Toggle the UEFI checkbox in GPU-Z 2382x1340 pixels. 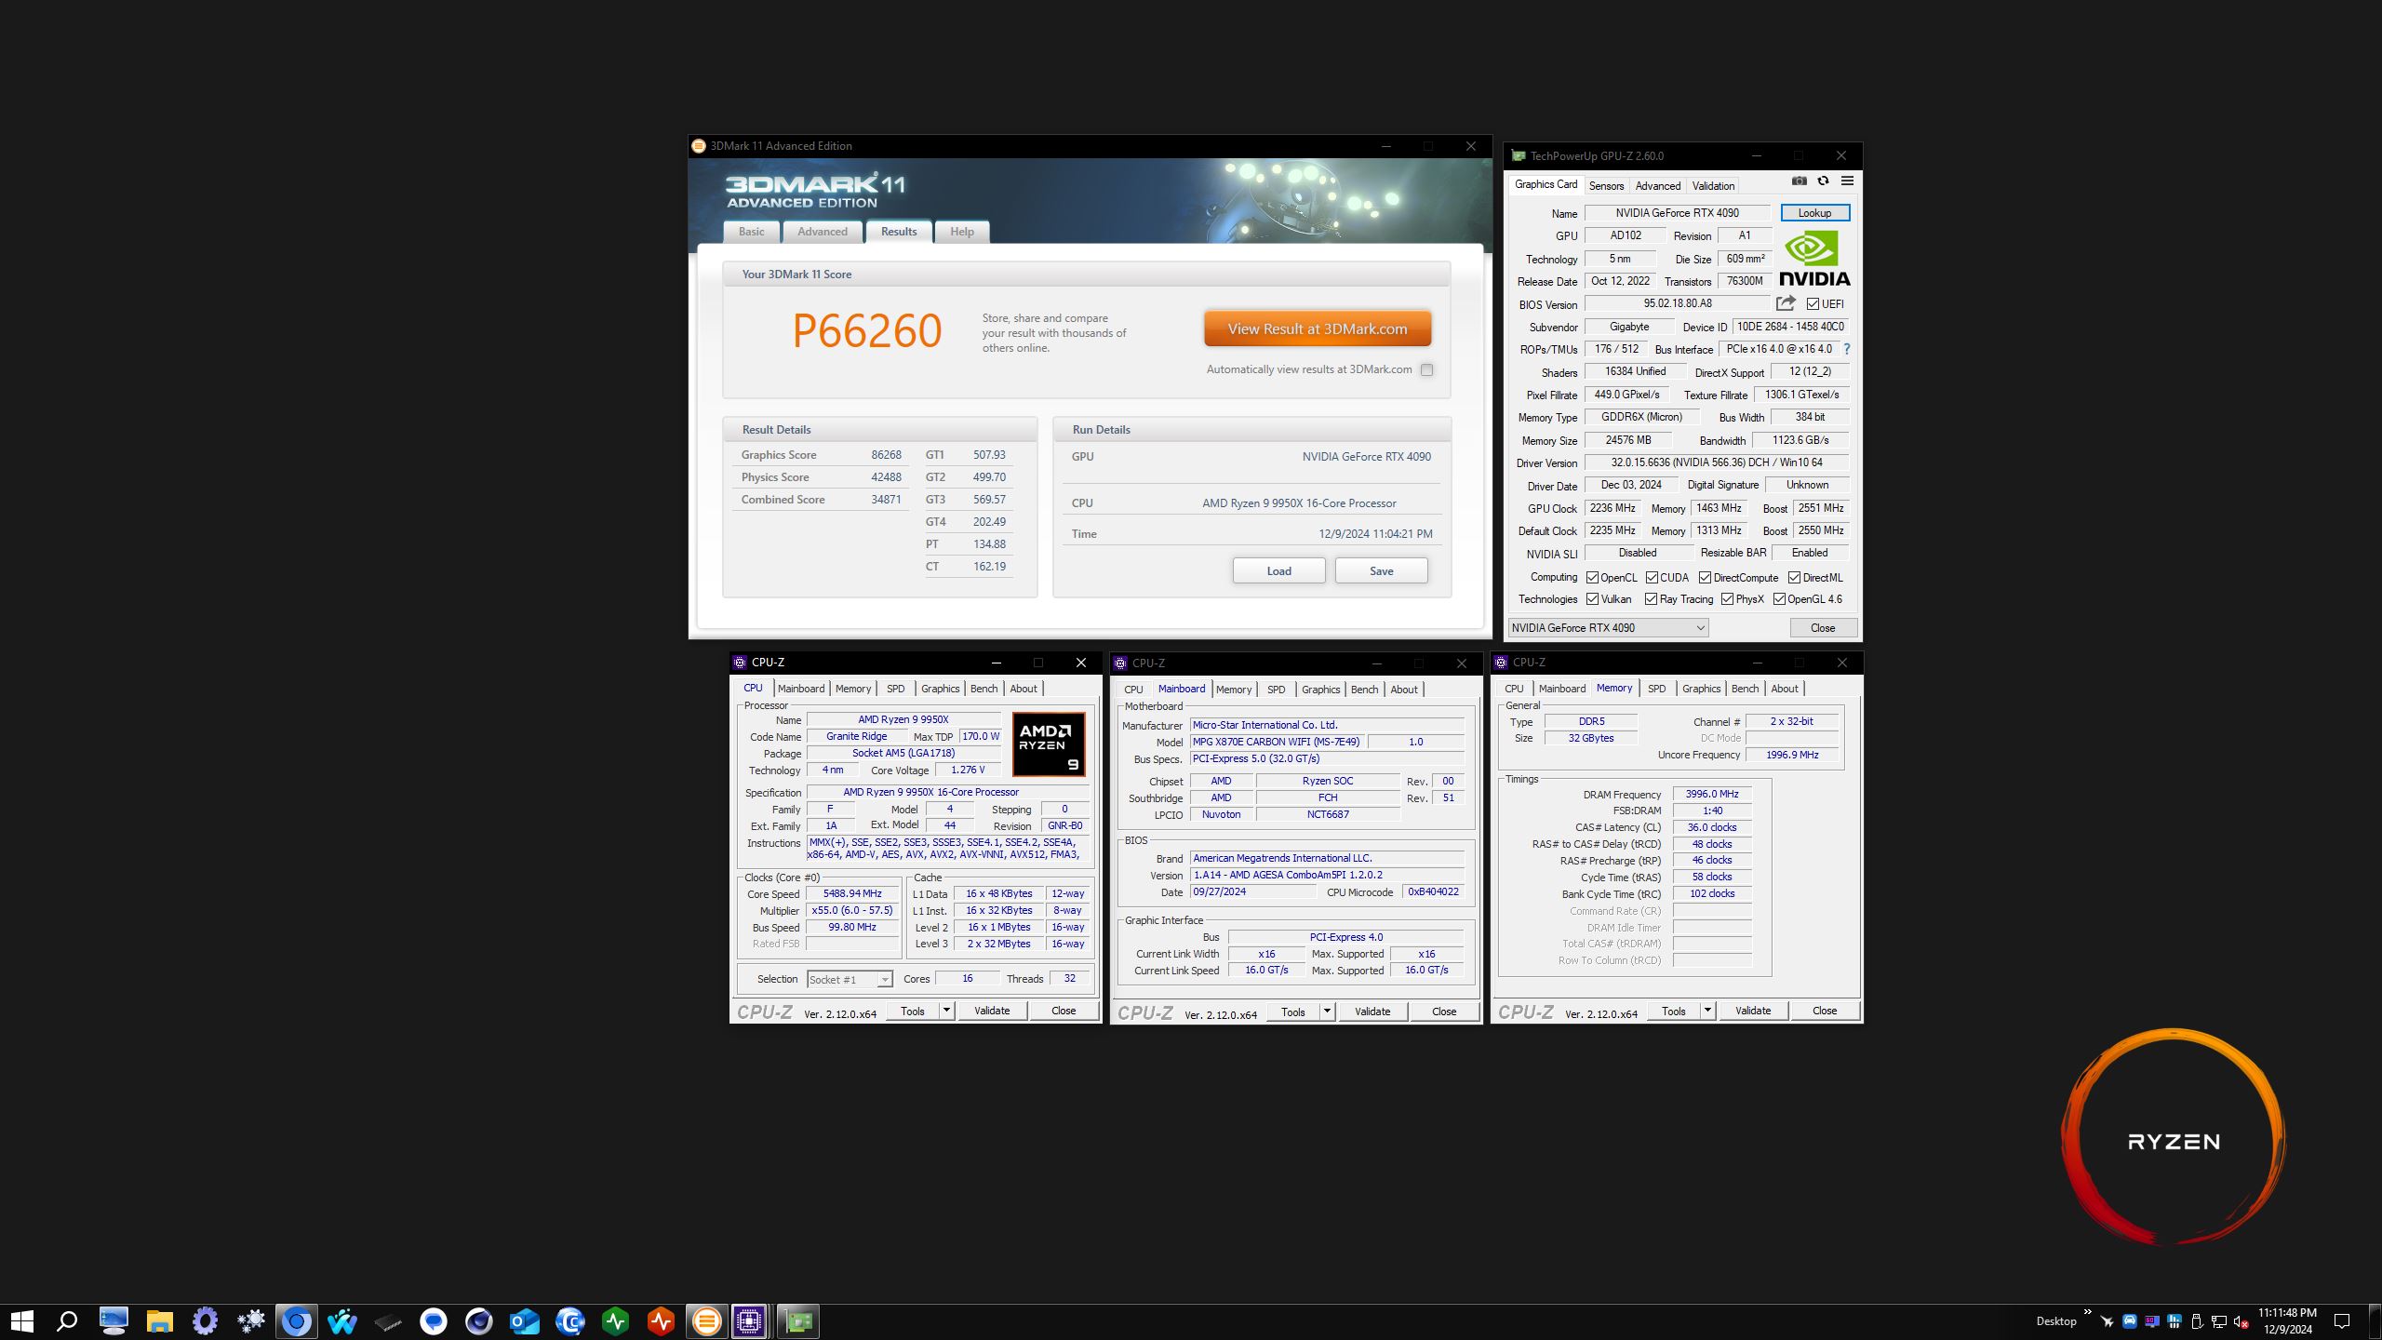(1813, 304)
